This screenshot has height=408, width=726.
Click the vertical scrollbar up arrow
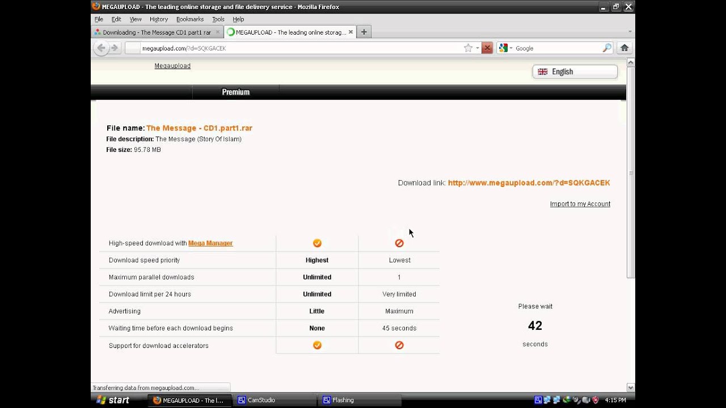click(x=631, y=63)
